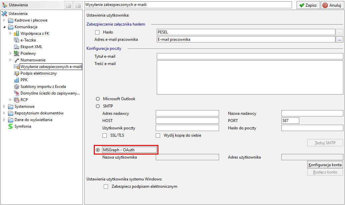The image size is (345, 205).
Task: Click the Szablony importu z Excela gear icon
Action: point(17,87)
